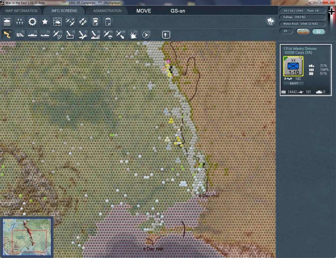The image size is (336, 258).
Task: Open the production gear icon
Action: (x=32, y=22)
